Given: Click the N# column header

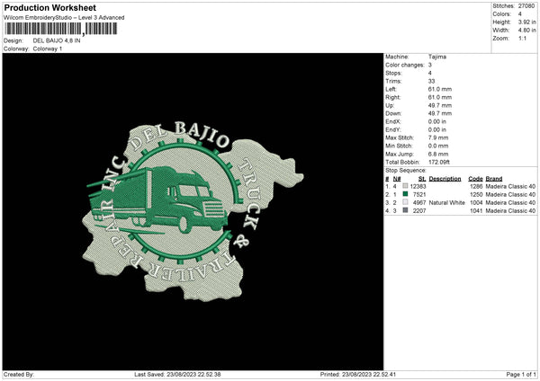Looking at the screenshot, I should click(x=397, y=179).
